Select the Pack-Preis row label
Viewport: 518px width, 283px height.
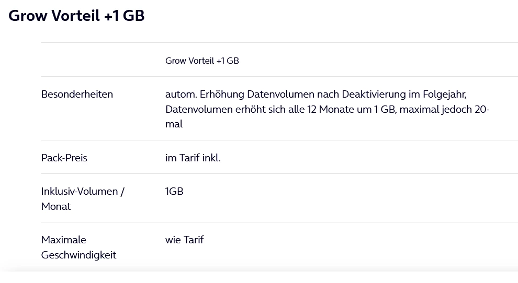(64, 158)
